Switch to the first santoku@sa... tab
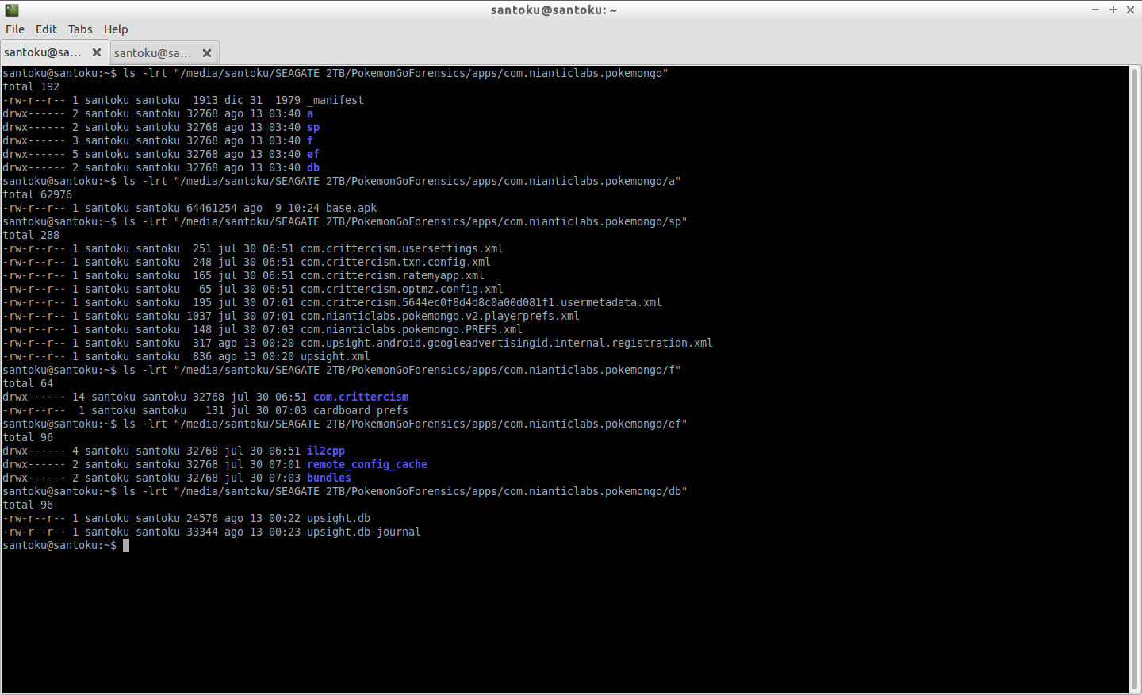Viewport: 1142px width, 695px height. coord(43,52)
